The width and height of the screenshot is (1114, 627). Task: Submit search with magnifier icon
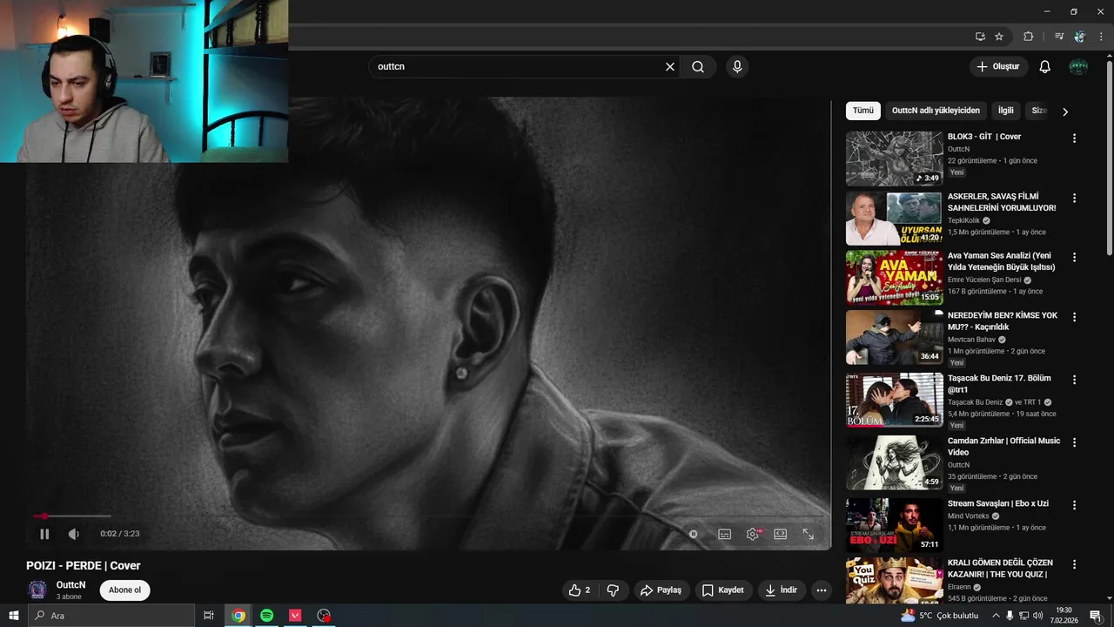pos(698,66)
